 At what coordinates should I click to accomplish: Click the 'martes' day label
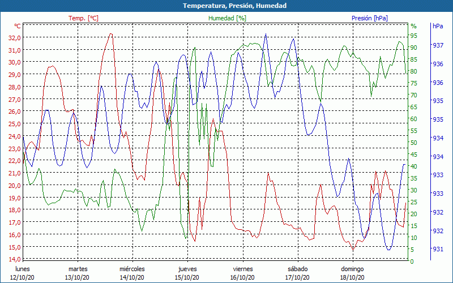[x=78, y=269]
